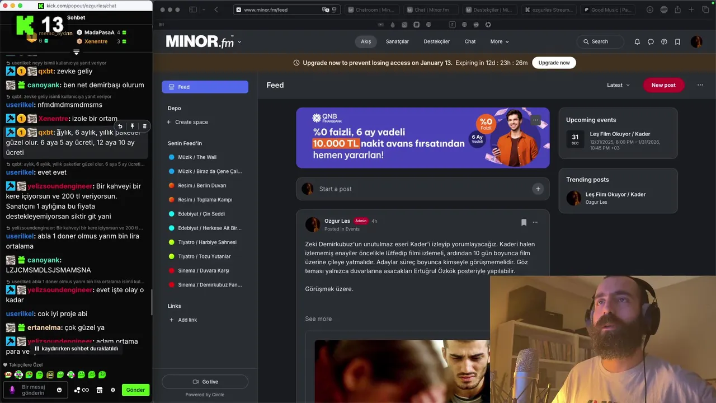Open saved bookmarks icon in header
Image resolution: width=716 pixels, height=403 pixels.
[x=677, y=41]
